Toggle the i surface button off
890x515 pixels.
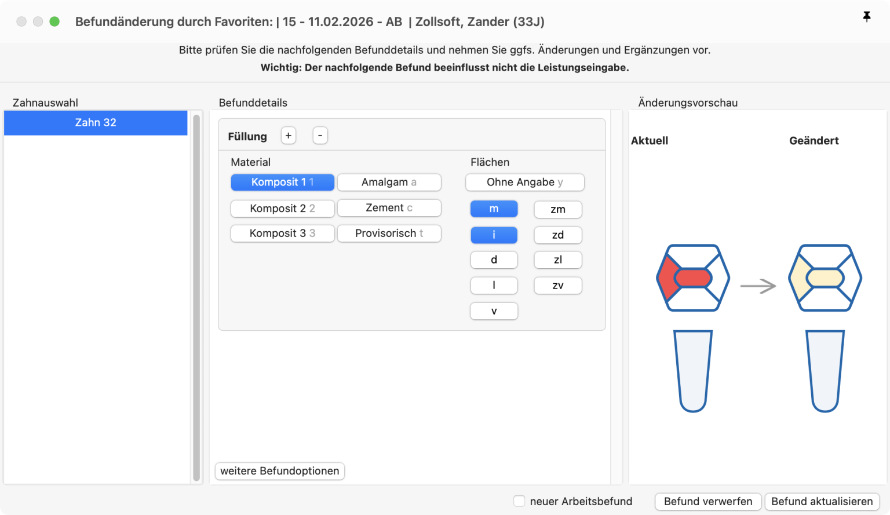click(x=494, y=235)
